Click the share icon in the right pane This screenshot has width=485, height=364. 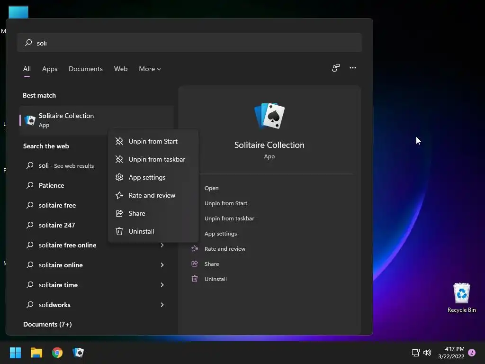[195, 264]
